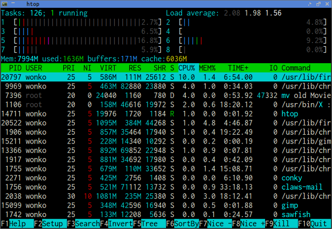
Task: Select the conky process row
Action: click(166, 178)
